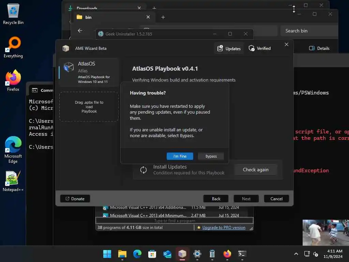Select the Command Prompt window tab
Viewport: 349px width, 262px height.
(42, 90)
